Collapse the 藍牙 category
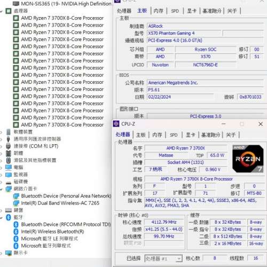The width and height of the screenshot is (267, 267). [x=2, y=217]
